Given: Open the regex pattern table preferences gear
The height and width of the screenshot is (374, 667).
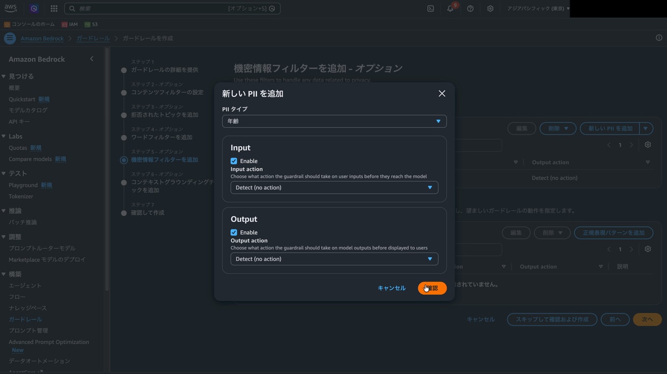Looking at the screenshot, I should pos(648,249).
